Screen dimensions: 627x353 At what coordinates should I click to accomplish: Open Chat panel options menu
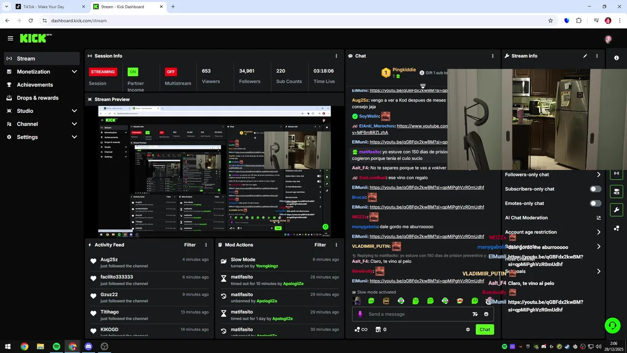click(x=493, y=56)
